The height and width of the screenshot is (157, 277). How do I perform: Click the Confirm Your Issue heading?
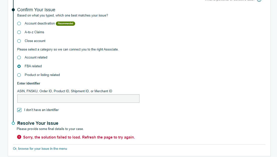tap(36, 10)
